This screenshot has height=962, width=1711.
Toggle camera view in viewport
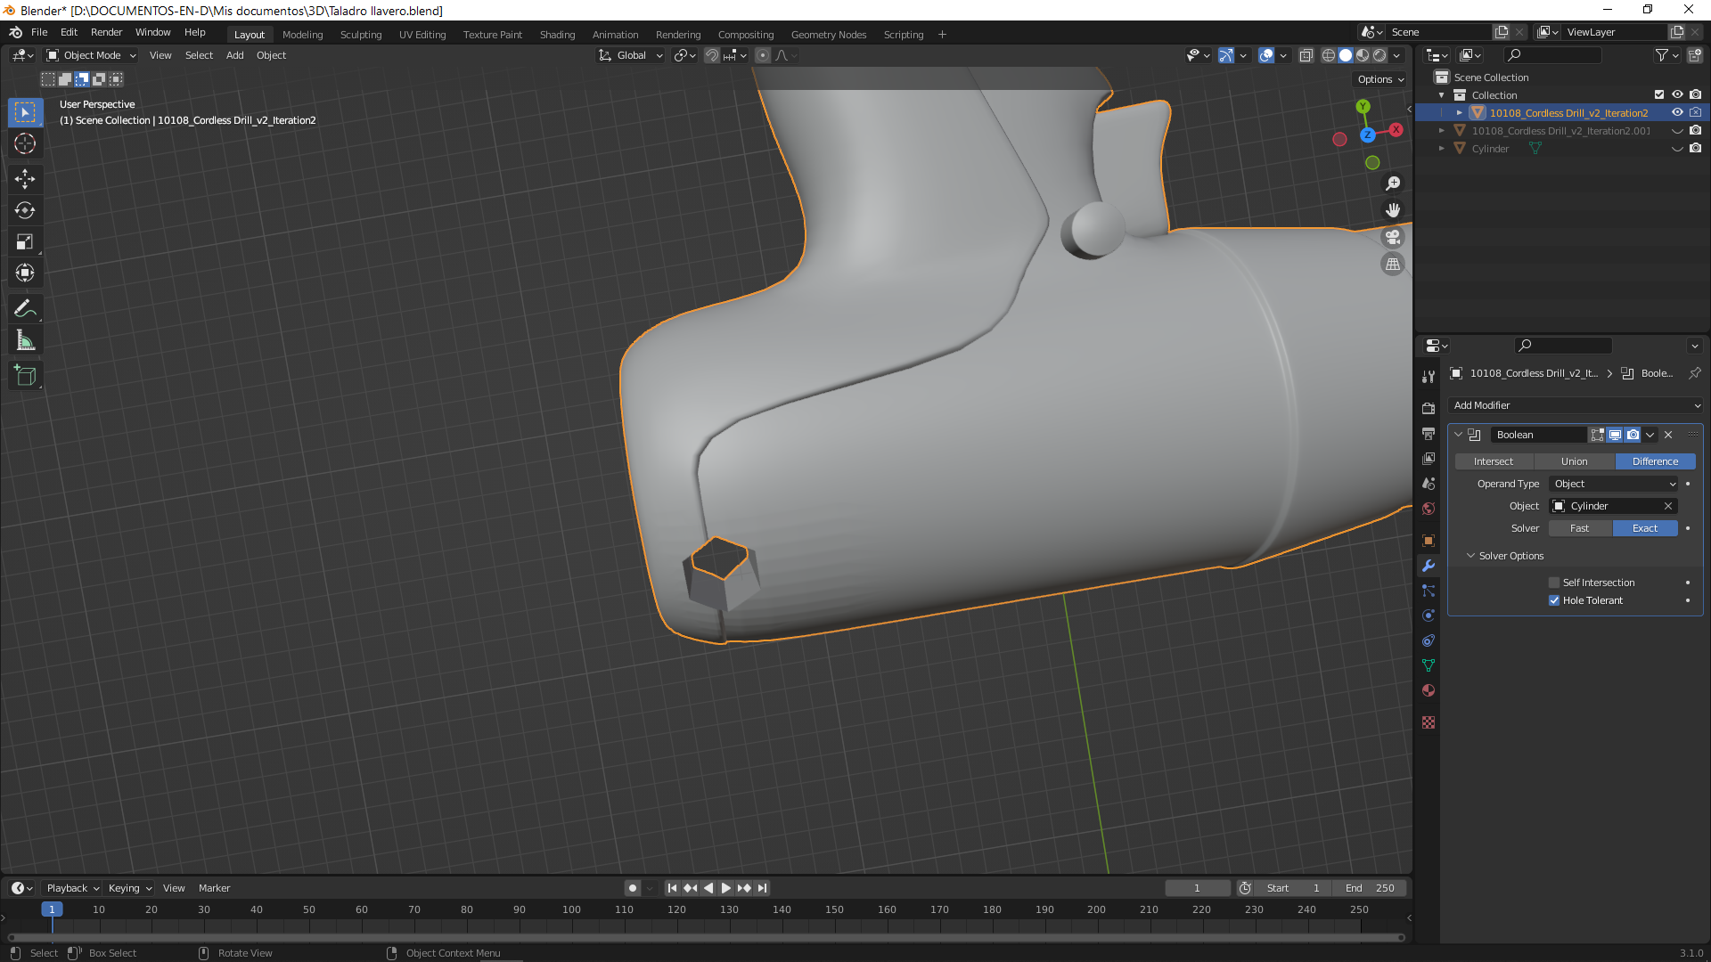(1392, 237)
